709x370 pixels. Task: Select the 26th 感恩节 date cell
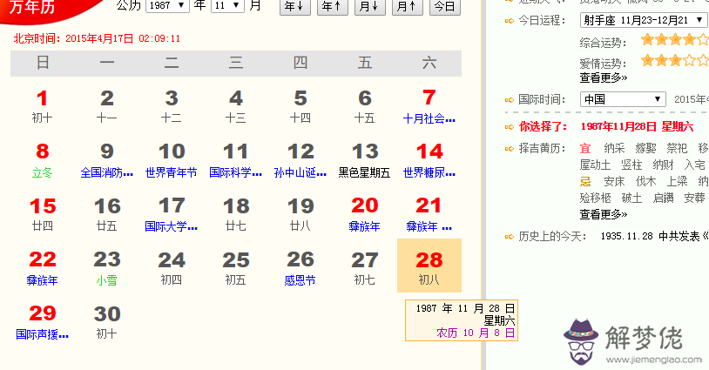coord(300,268)
